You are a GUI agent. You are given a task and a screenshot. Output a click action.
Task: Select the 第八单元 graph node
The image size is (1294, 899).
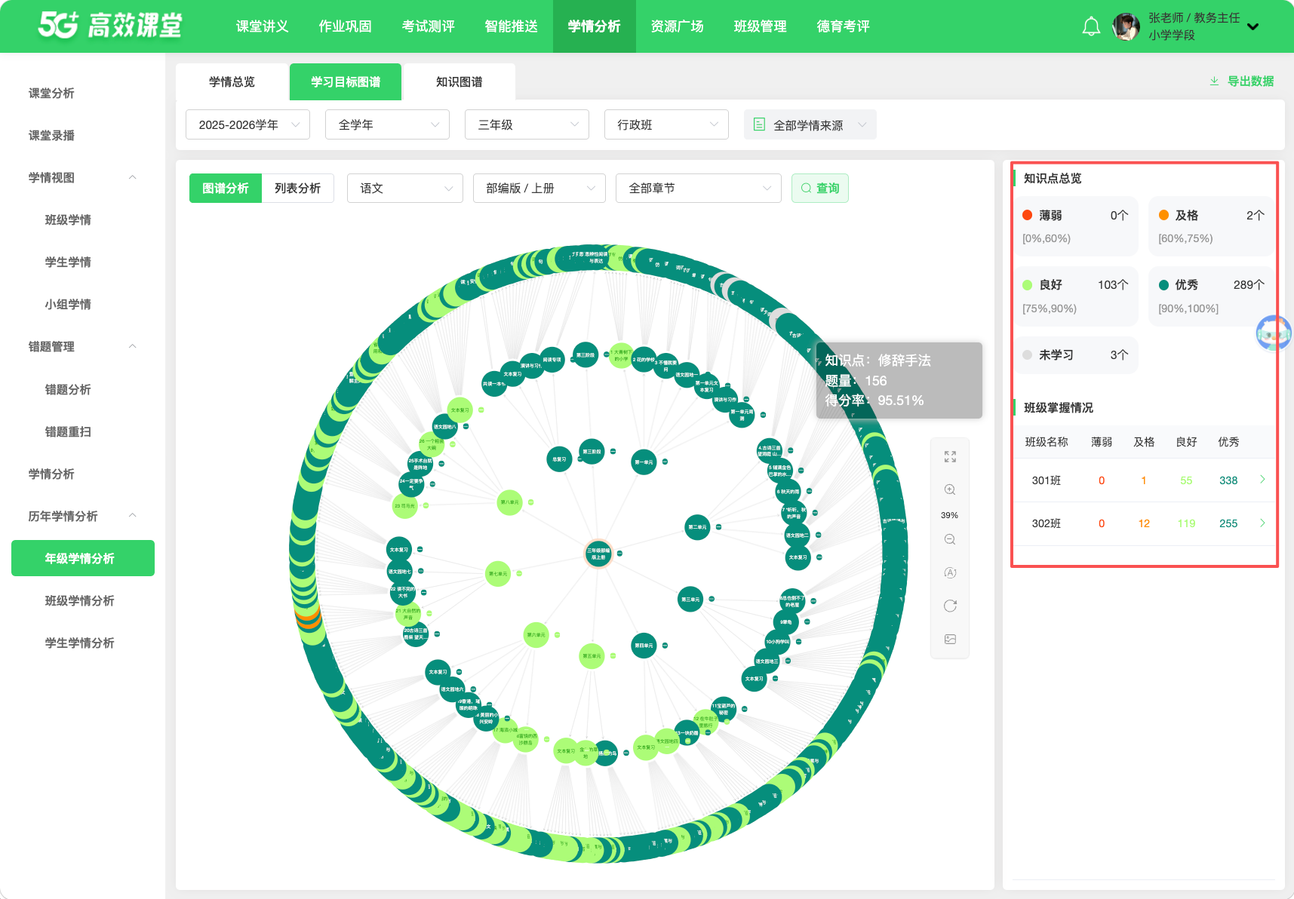coord(510,502)
